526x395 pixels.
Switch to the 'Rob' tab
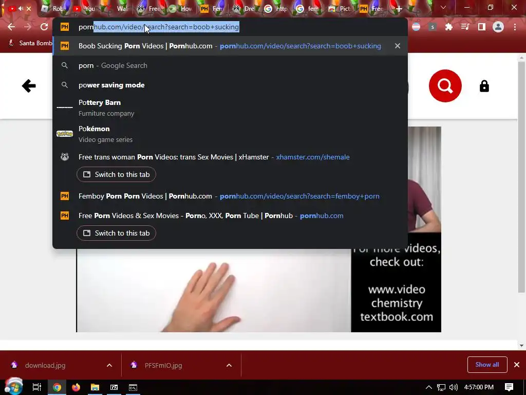pos(52,9)
